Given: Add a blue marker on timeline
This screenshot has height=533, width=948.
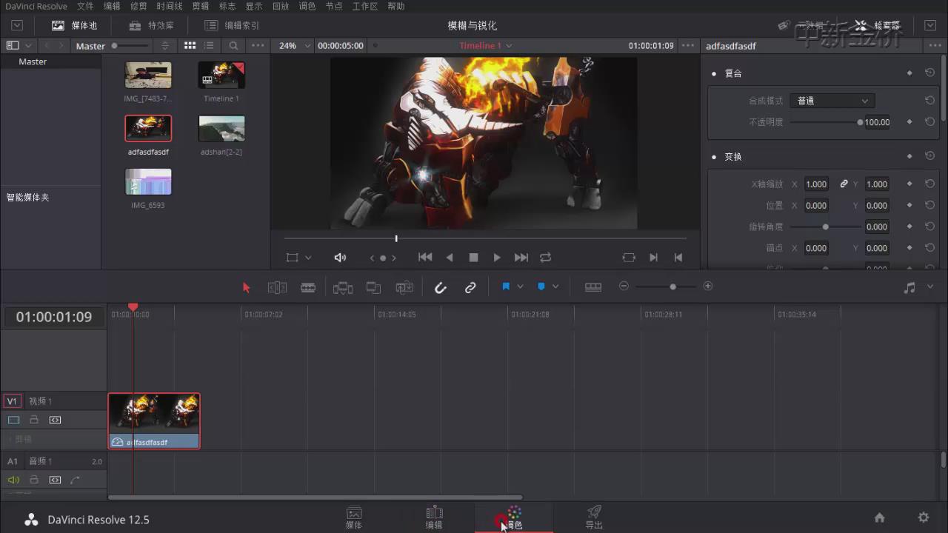Looking at the screenshot, I should [x=541, y=286].
